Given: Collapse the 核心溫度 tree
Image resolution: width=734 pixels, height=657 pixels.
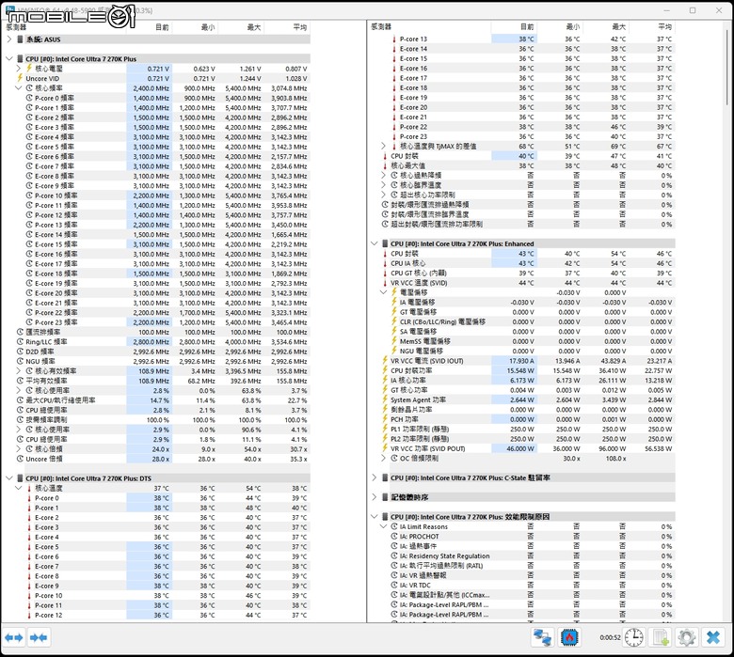Looking at the screenshot, I should tap(18, 488).
